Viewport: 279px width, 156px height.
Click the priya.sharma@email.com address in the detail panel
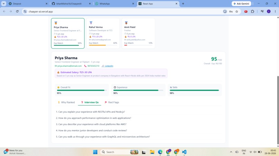coord(69,66)
